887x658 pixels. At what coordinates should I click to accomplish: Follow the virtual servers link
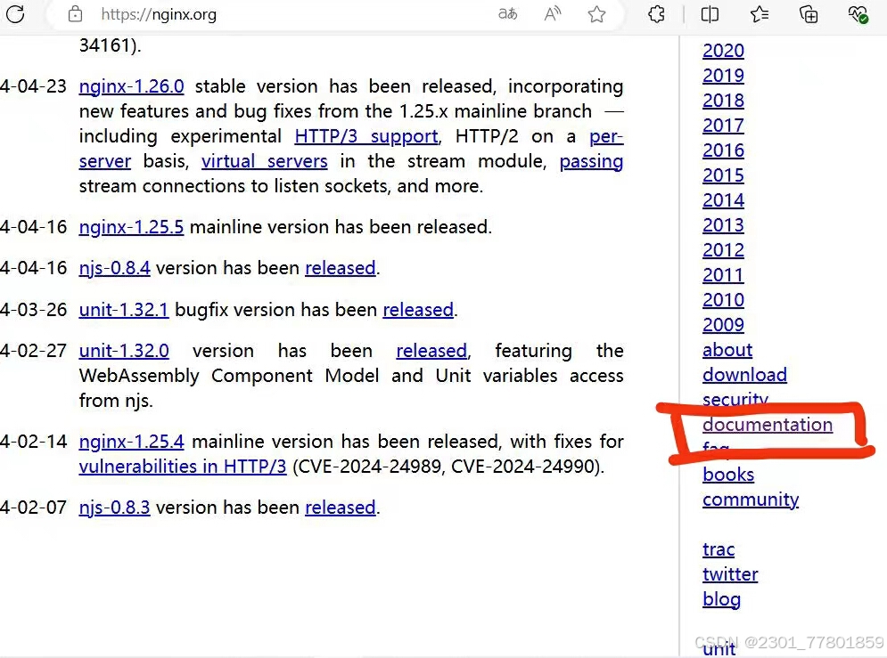(264, 161)
